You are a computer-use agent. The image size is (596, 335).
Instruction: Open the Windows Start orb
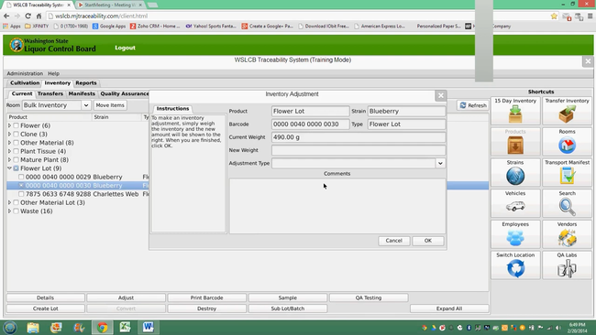point(10,327)
